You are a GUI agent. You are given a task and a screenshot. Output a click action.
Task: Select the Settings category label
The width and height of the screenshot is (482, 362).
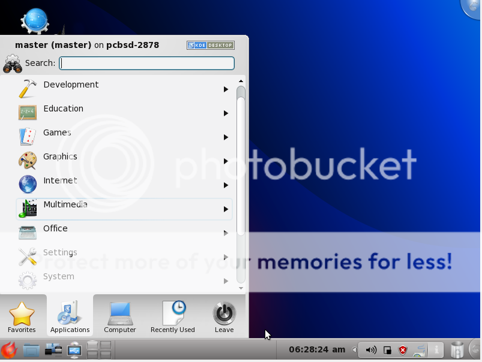coord(60,252)
